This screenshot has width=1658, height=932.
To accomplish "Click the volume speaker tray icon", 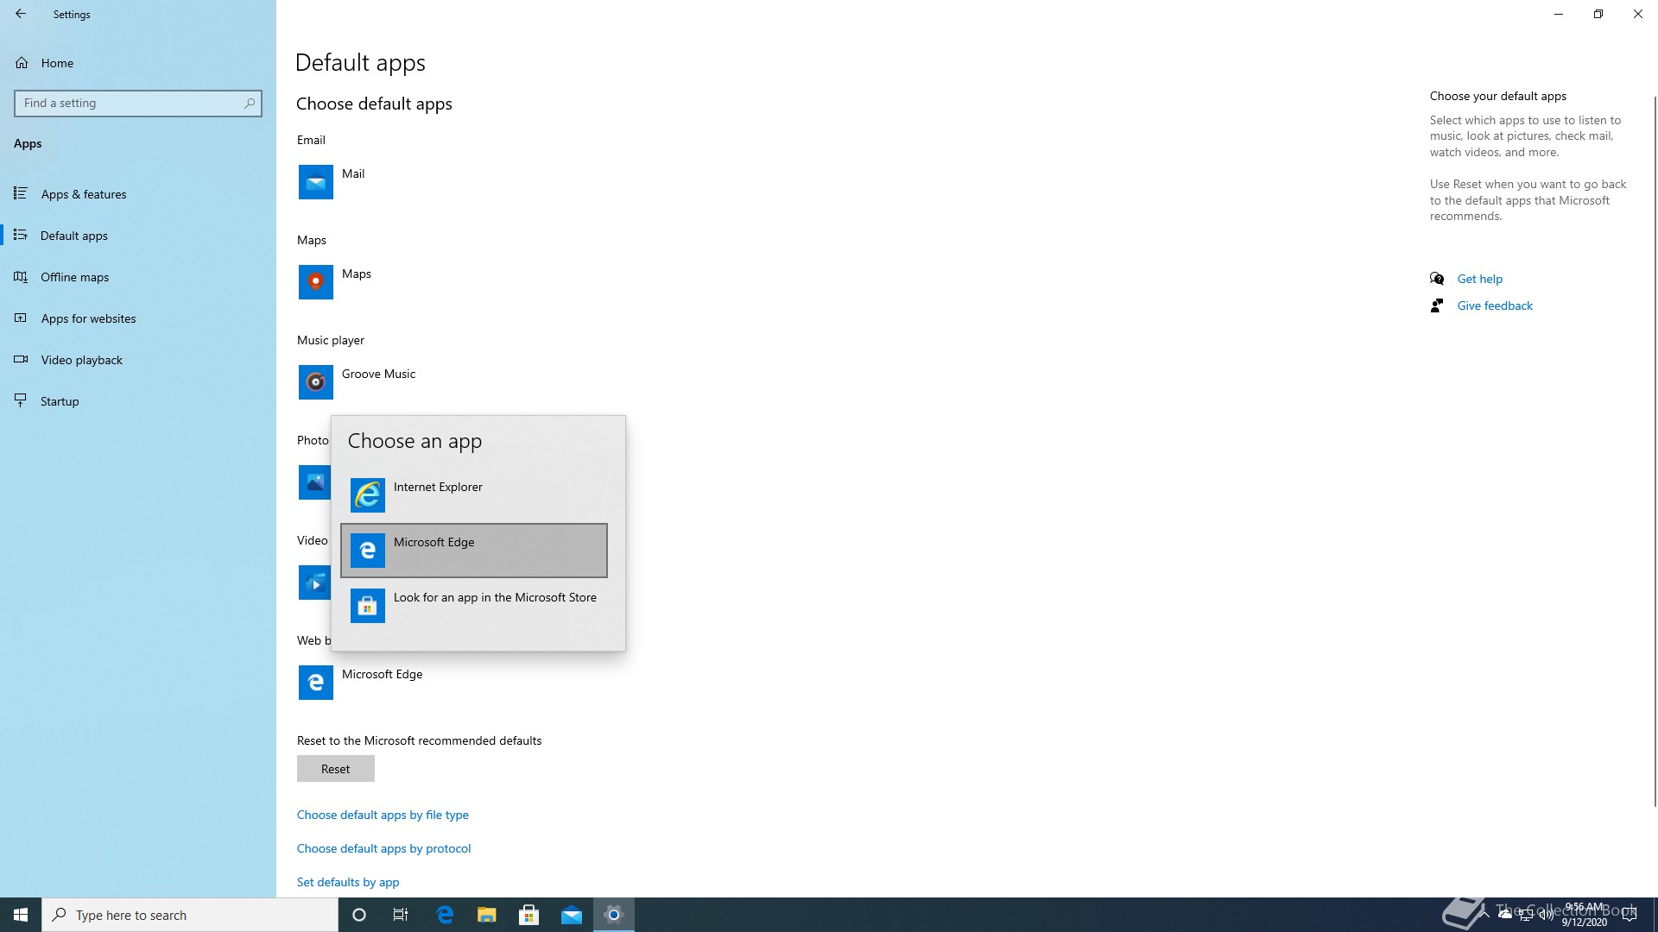I will [x=1546, y=915].
